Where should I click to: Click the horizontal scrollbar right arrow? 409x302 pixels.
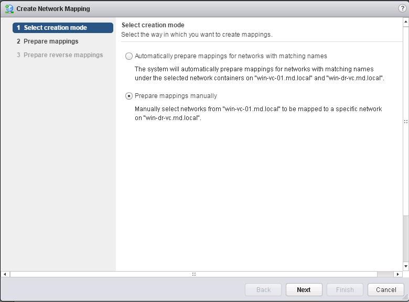[397, 274]
